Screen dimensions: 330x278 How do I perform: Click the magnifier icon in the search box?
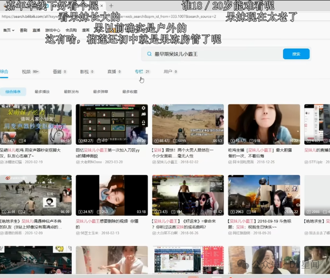(149, 54)
